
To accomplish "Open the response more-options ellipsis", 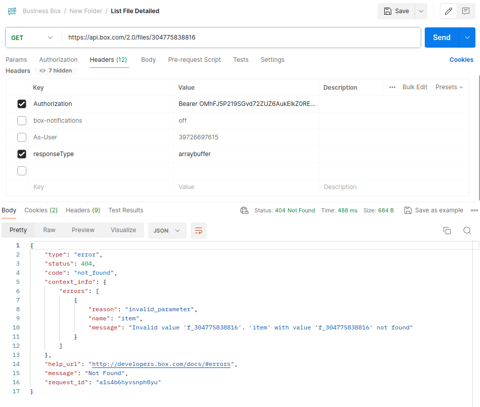I will (x=474, y=210).
